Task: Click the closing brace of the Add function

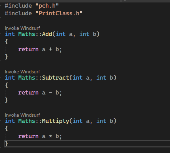Action: coord(6,57)
